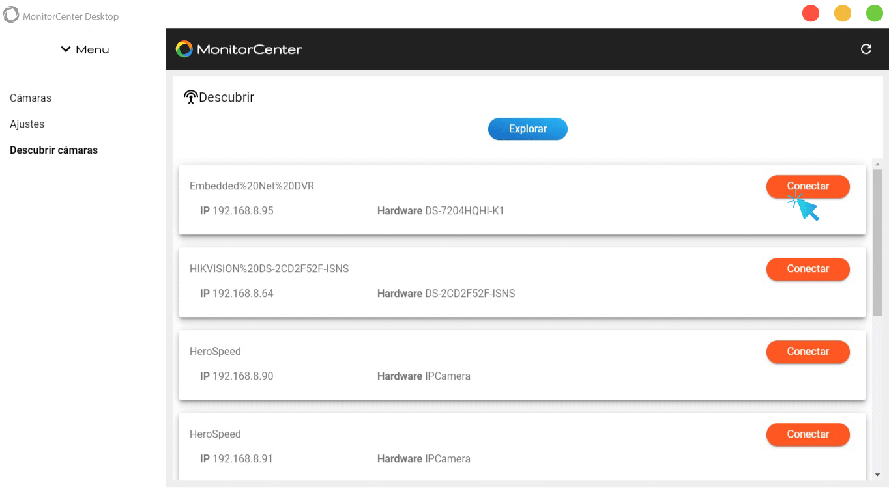
Task: Connect to HIKVISION DS-2CD2F52F-ISNS camera
Action: tap(808, 269)
